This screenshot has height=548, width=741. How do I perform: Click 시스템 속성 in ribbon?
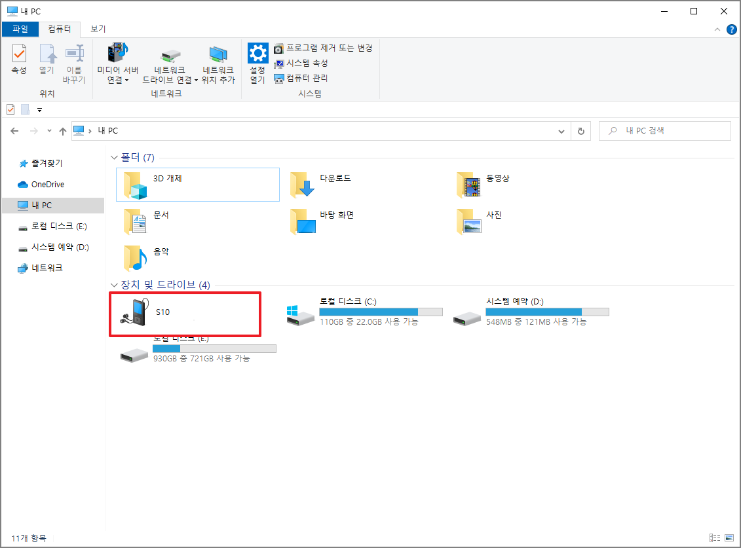[301, 63]
